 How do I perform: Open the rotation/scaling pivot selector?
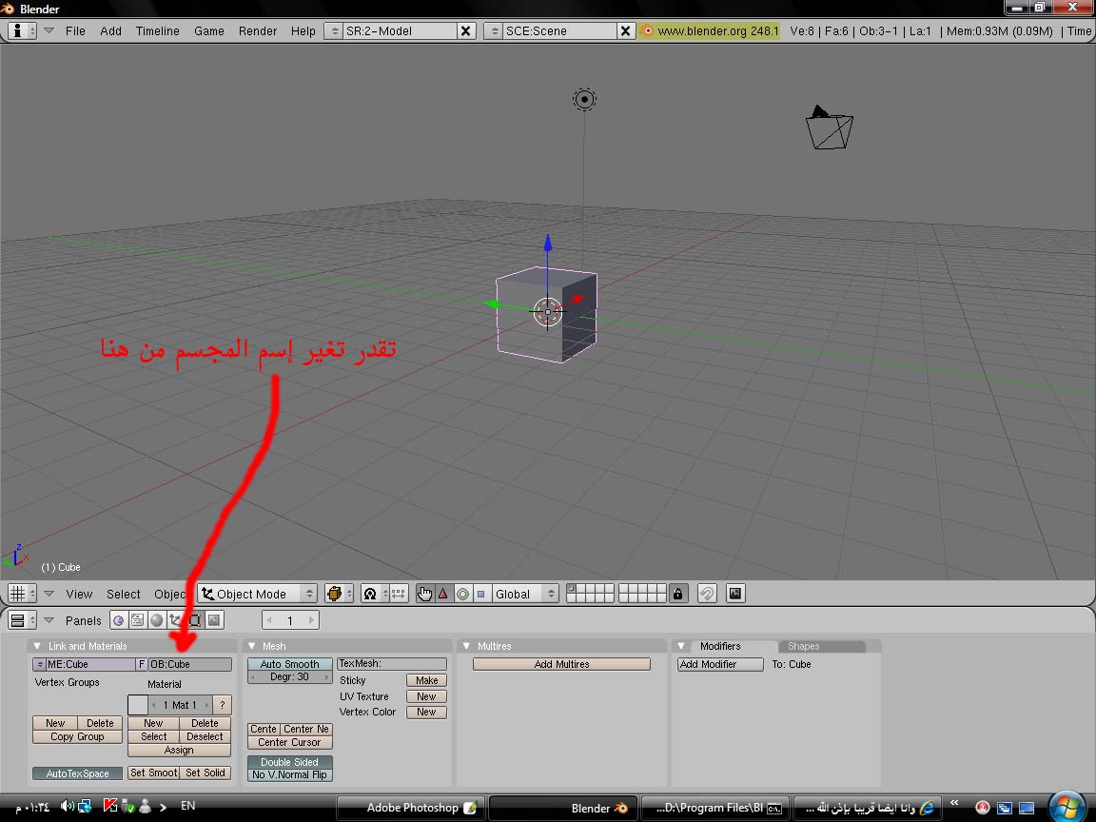point(375,594)
